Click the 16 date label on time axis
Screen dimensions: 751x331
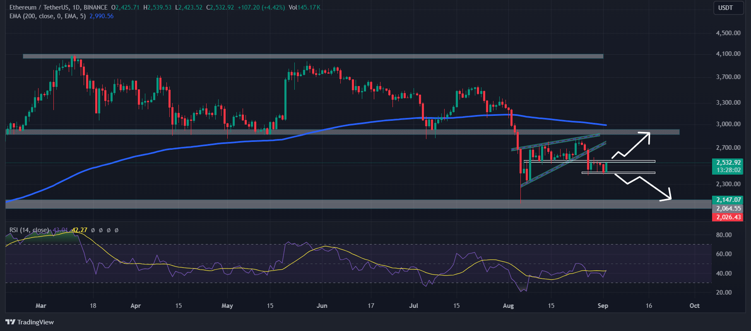(649, 306)
